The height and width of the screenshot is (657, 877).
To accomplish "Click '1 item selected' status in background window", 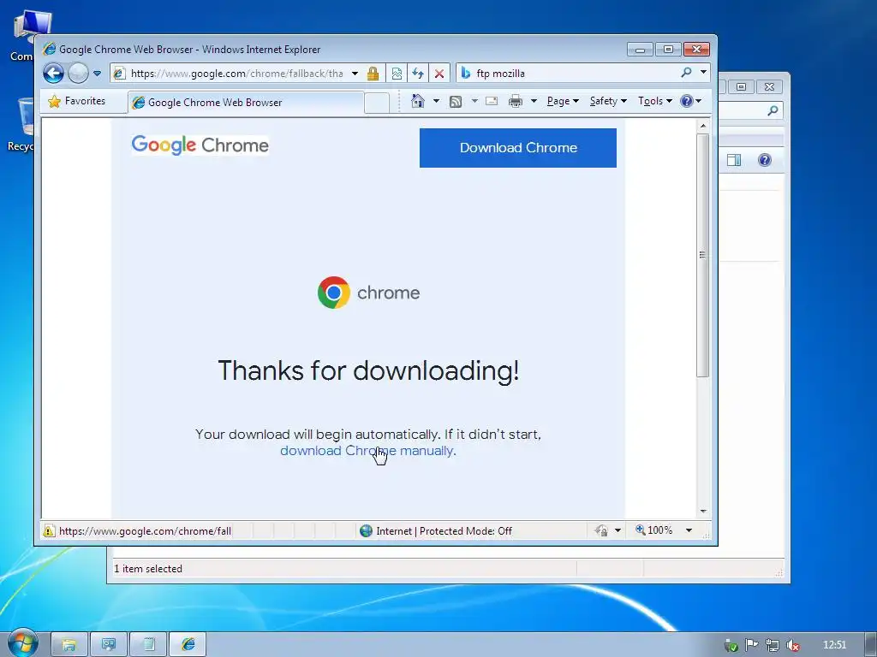I will click(x=148, y=569).
